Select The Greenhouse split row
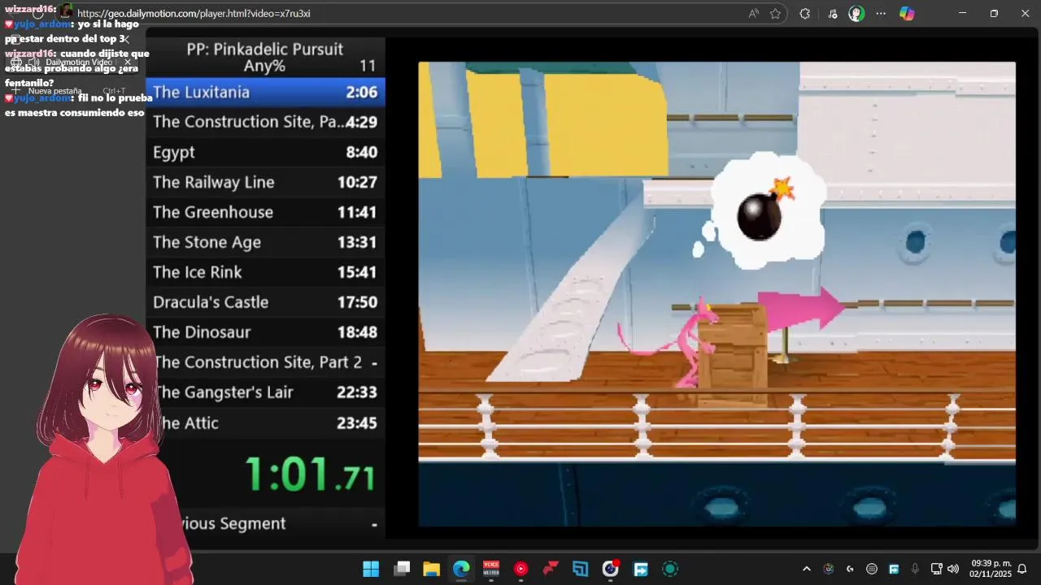The image size is (1041, 585). (265, 212)
